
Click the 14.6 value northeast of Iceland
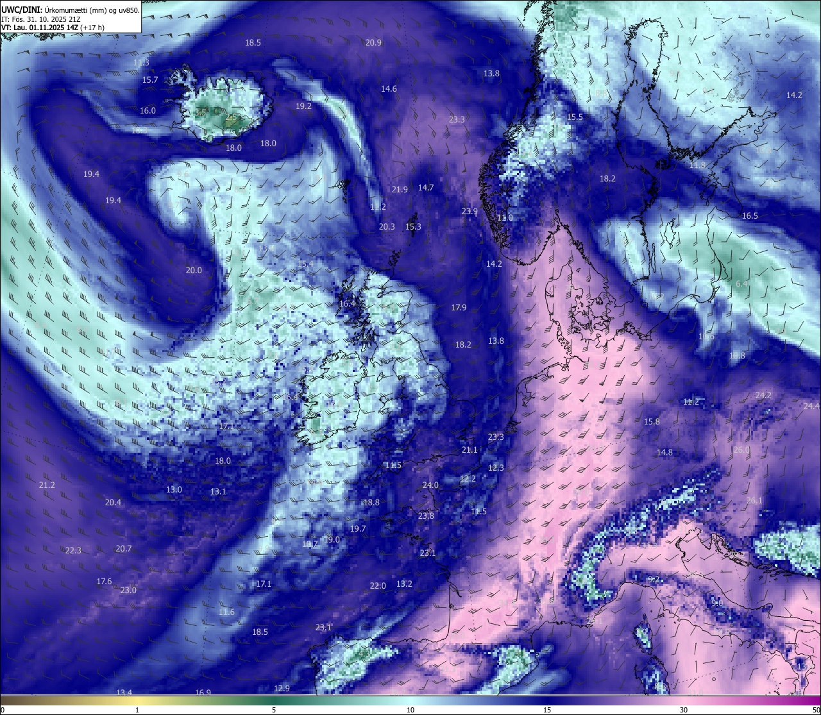point(389,89)
